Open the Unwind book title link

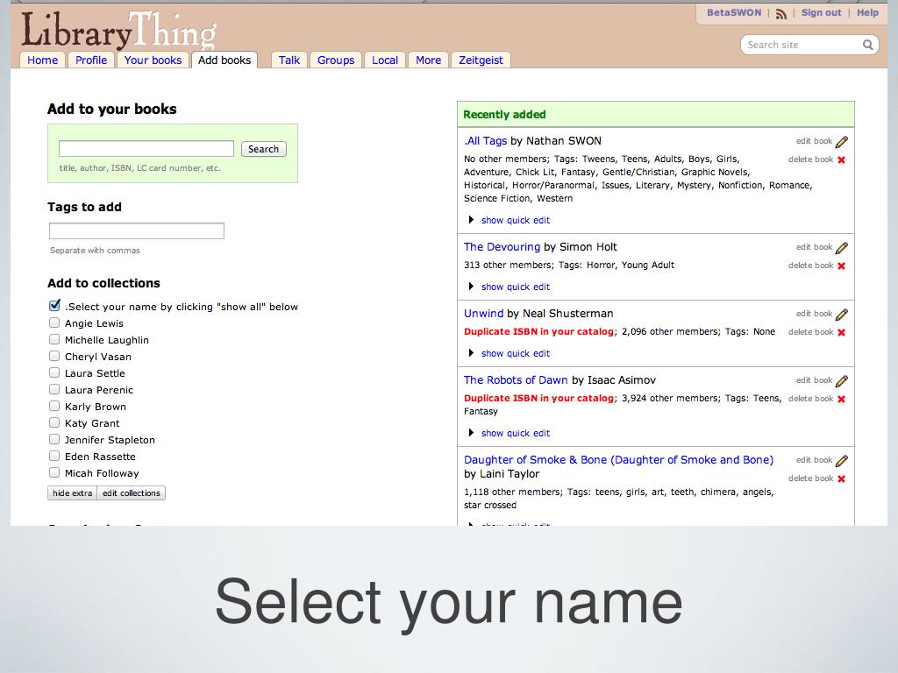(483, 313)
